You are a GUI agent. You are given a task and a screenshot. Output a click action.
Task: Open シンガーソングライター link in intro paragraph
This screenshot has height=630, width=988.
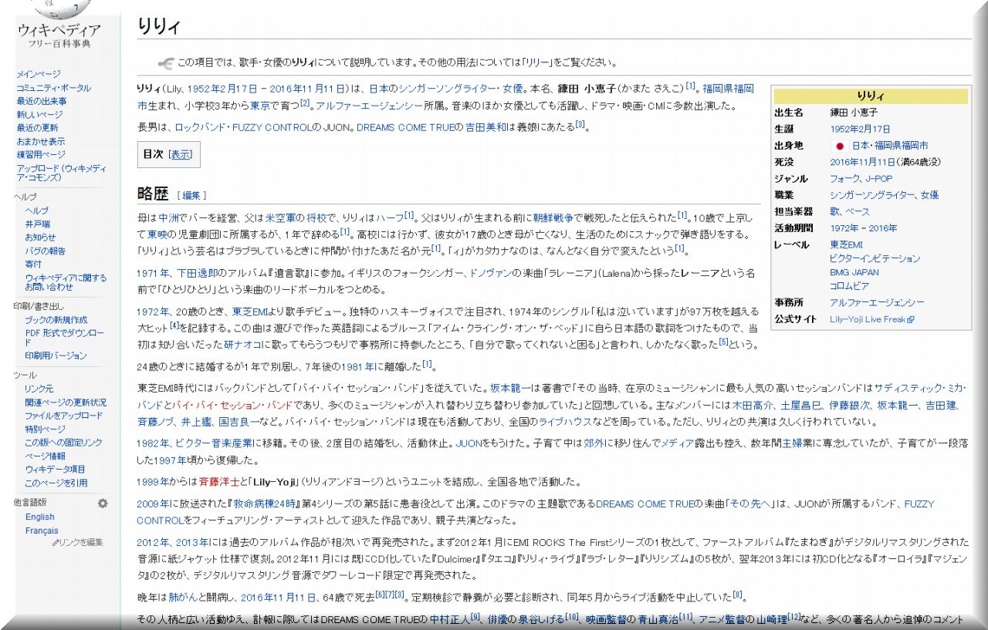coord(448,89)
